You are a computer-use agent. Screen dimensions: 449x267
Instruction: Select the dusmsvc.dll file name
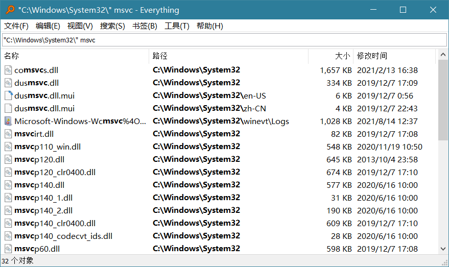click(37, 83)
